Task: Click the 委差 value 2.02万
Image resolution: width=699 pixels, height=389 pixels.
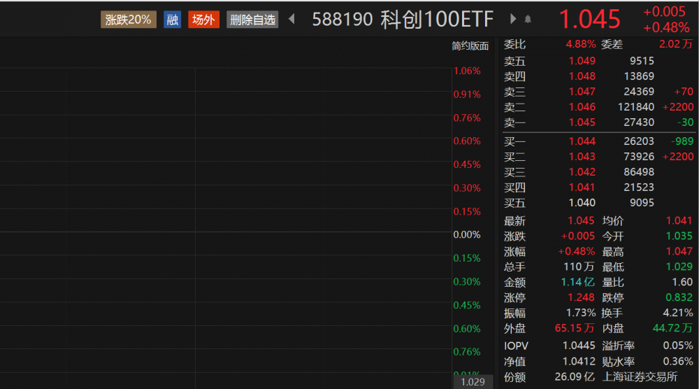Action: click(x=676, y=44)
